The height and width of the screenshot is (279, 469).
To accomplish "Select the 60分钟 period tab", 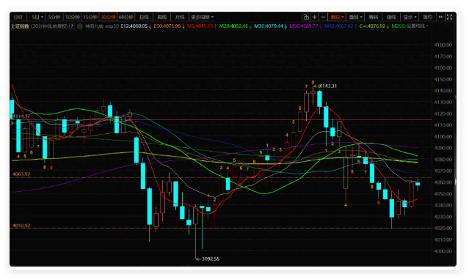I will [x=126, y=17].
